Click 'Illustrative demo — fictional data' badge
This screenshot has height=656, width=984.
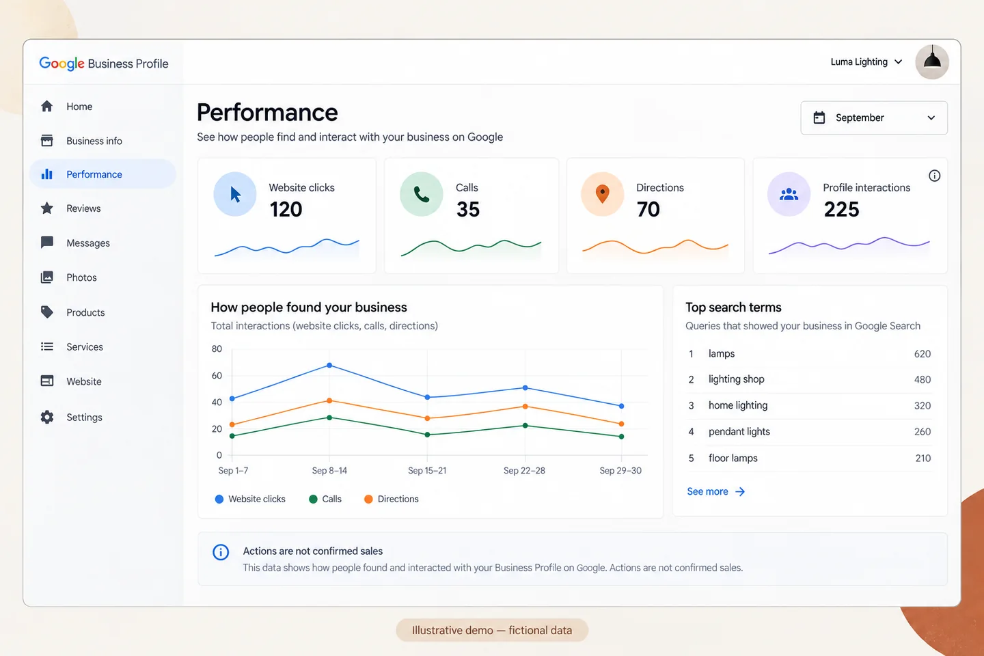click(x=492, y=630)
